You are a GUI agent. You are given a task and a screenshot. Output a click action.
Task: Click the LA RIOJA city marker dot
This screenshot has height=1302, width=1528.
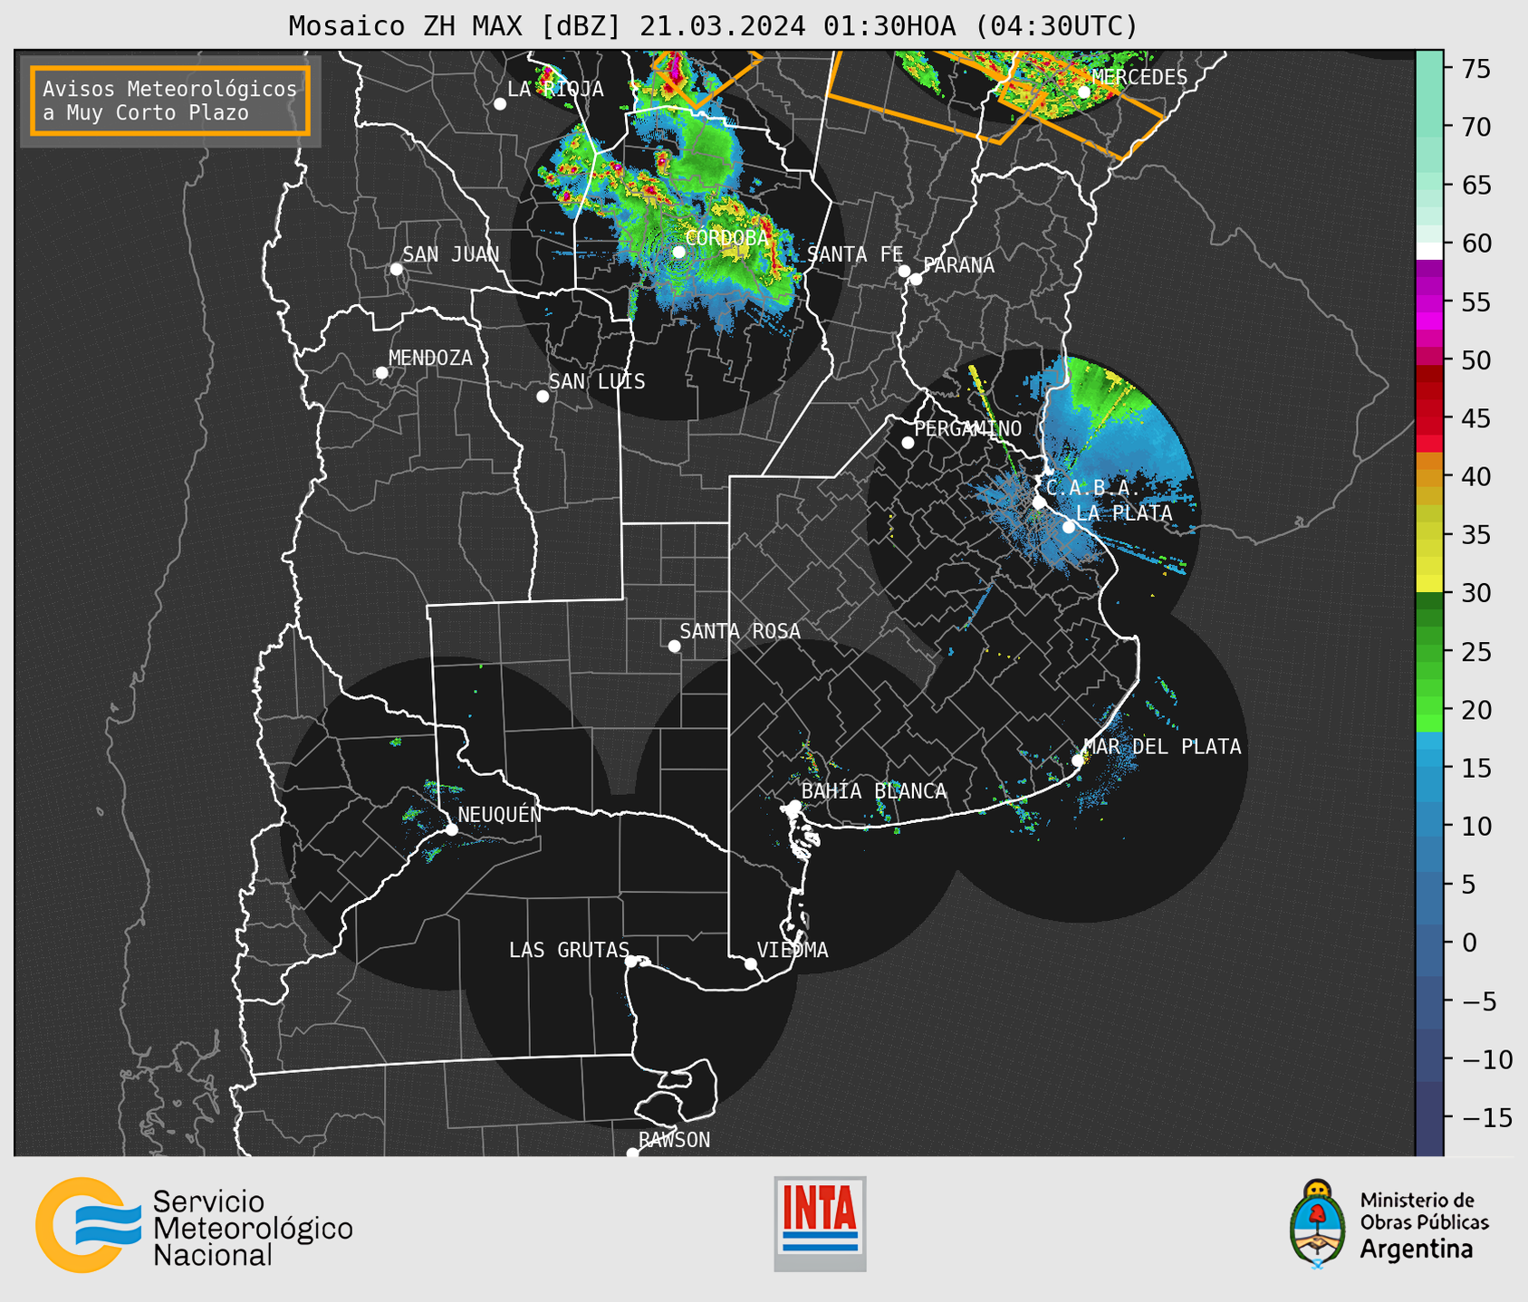500,104
